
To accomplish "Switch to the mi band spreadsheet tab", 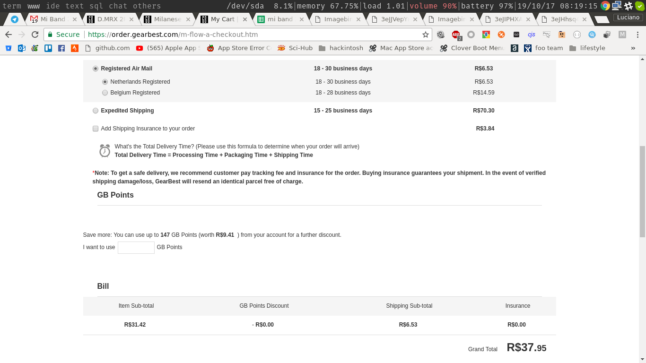I will [280, 19].
